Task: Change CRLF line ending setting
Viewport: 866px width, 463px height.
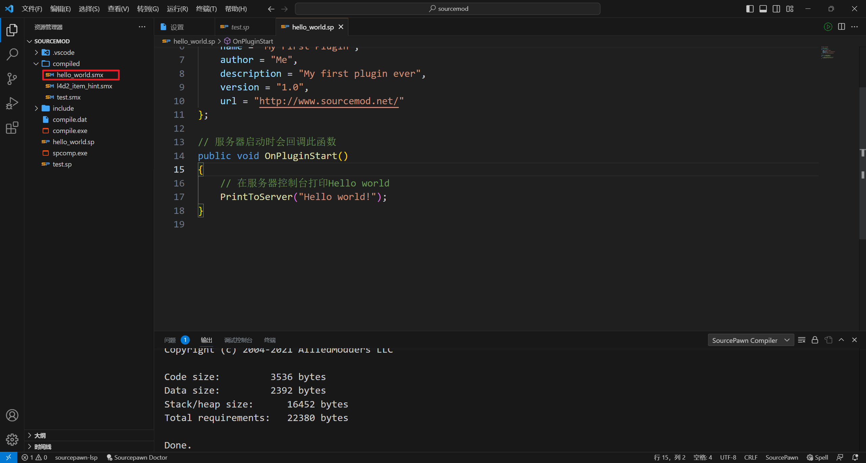Action: pyautogui.click(x=751, y=457)
